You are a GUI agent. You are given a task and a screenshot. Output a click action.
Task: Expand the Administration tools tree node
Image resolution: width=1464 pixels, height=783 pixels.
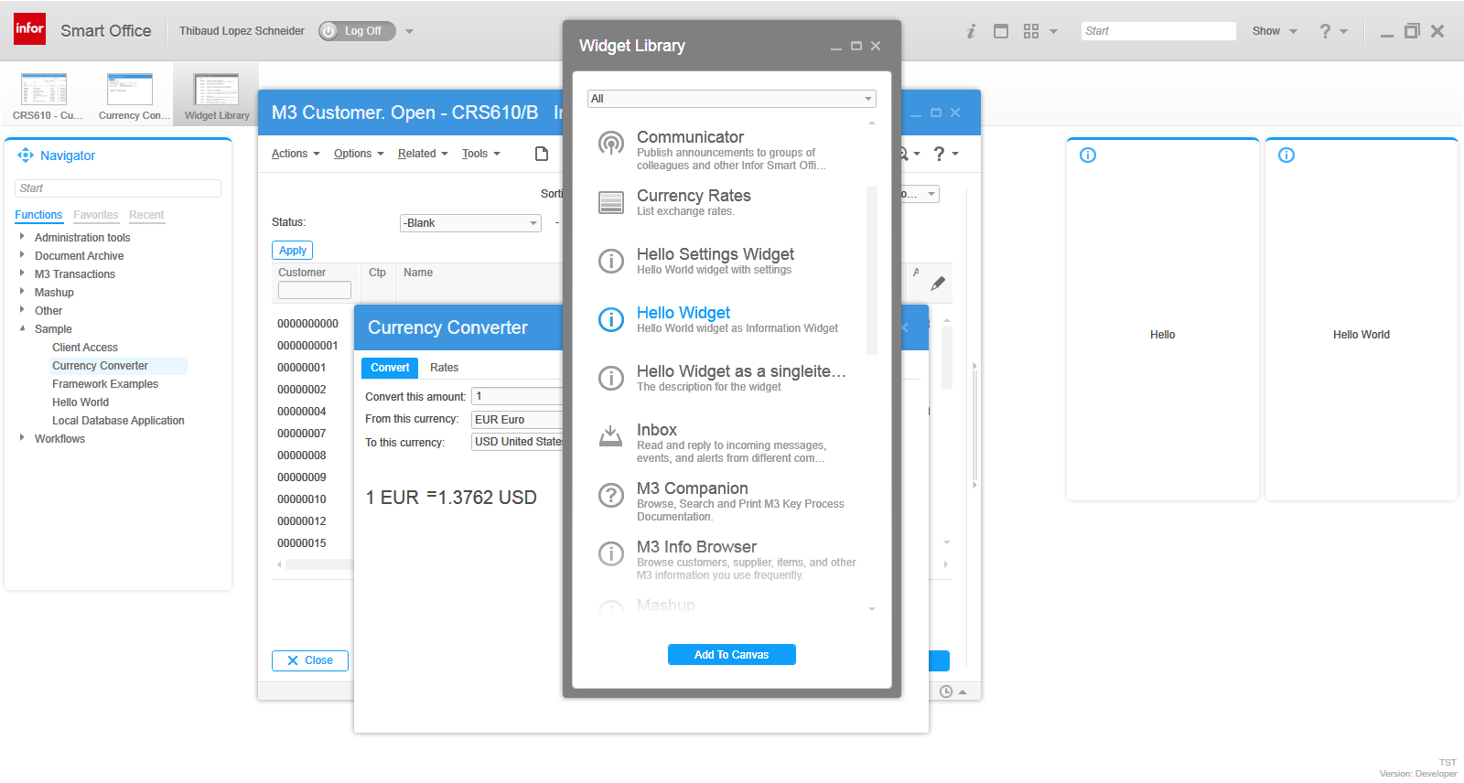[x=22, y=237]
